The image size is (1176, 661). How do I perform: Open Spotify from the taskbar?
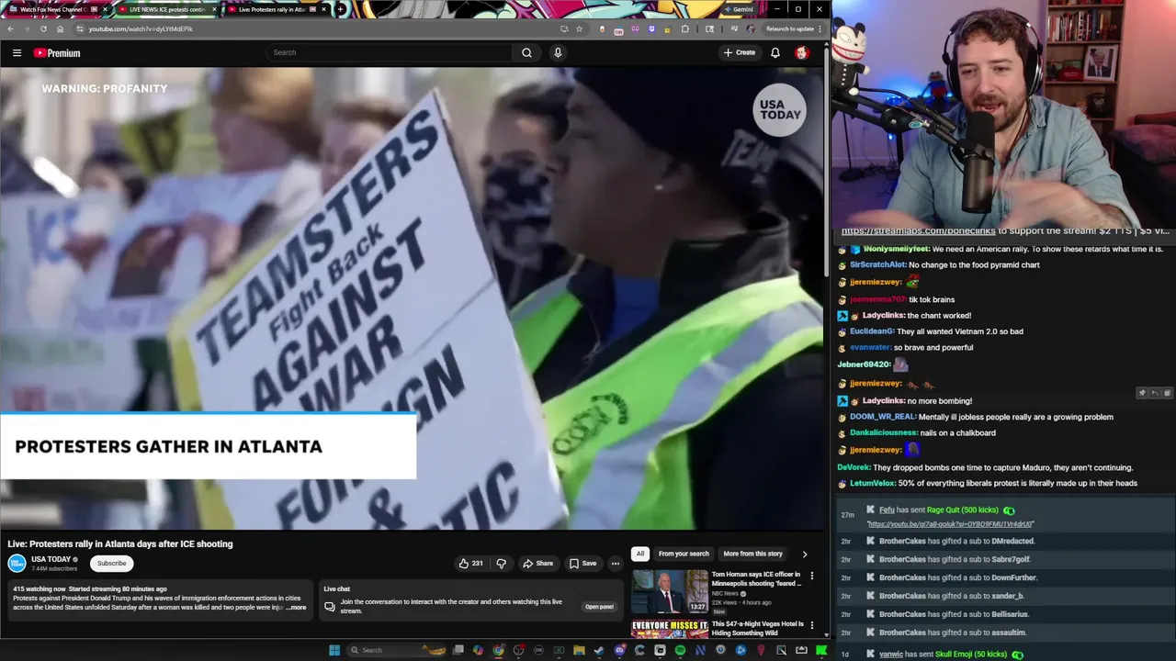tap(680, 650)
